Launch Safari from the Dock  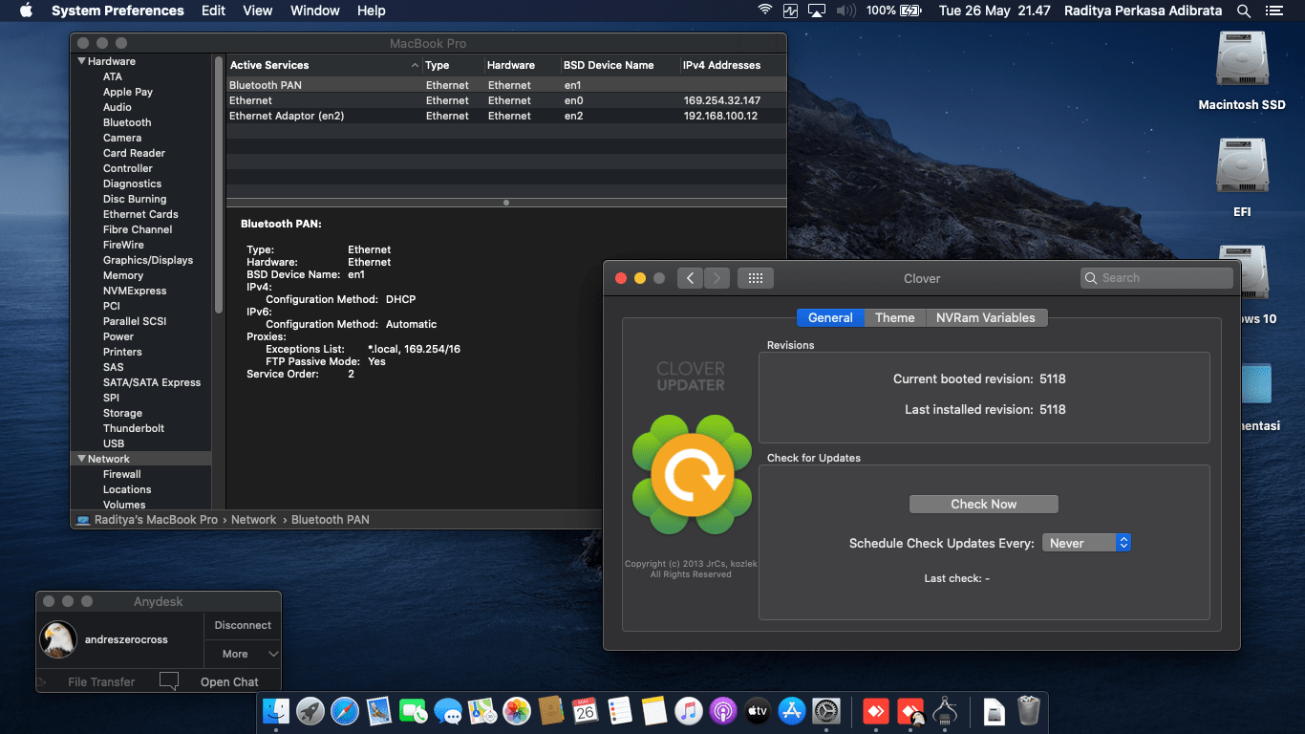[345, 711]
